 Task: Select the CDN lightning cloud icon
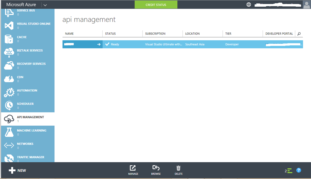[x=9, y=79]
